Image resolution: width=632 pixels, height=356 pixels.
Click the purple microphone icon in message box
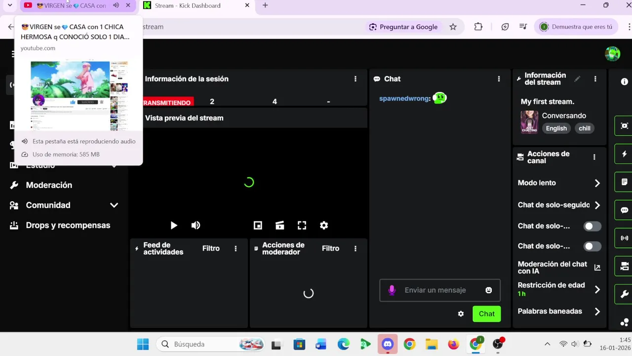pyautogui.click(x=392, y=290)
